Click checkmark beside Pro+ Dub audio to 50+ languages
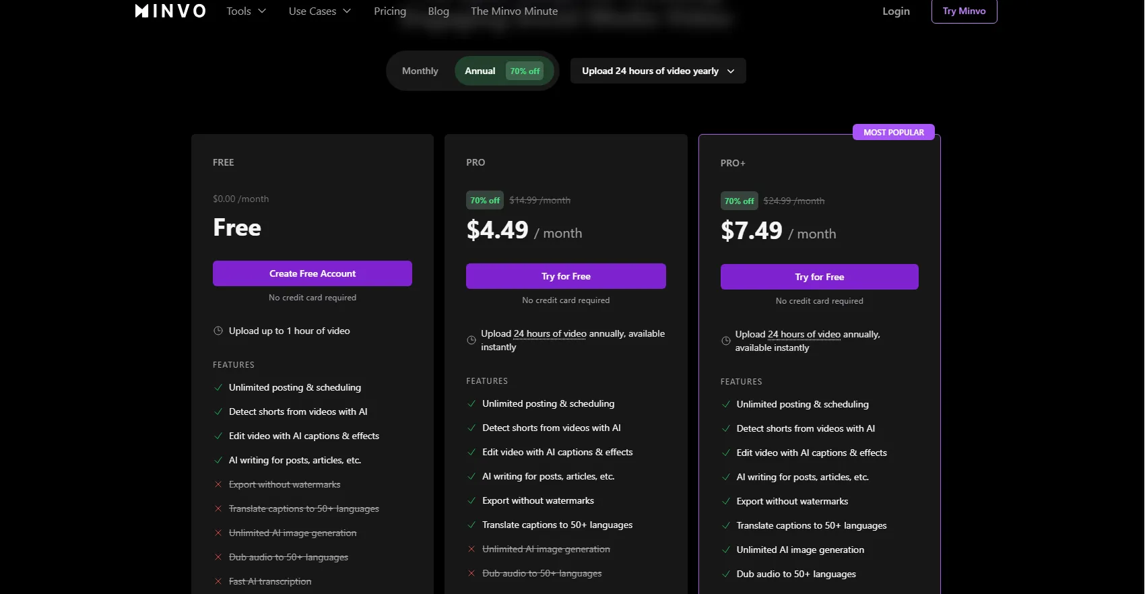The image size is (1145, 594). (726, 574)
